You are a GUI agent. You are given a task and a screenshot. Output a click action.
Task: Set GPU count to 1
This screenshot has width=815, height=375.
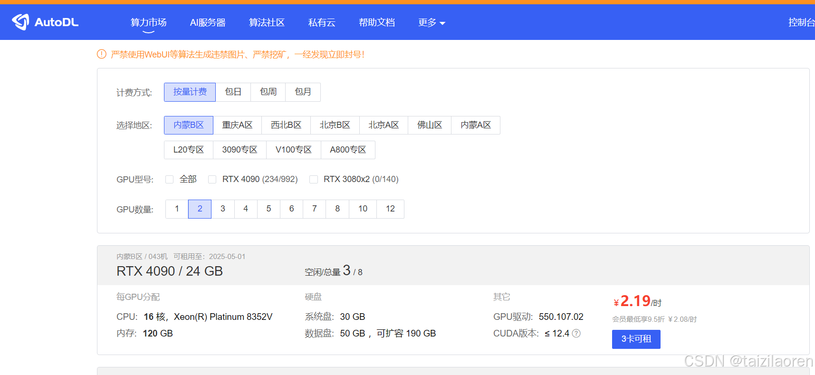click(x=177, y=209)
